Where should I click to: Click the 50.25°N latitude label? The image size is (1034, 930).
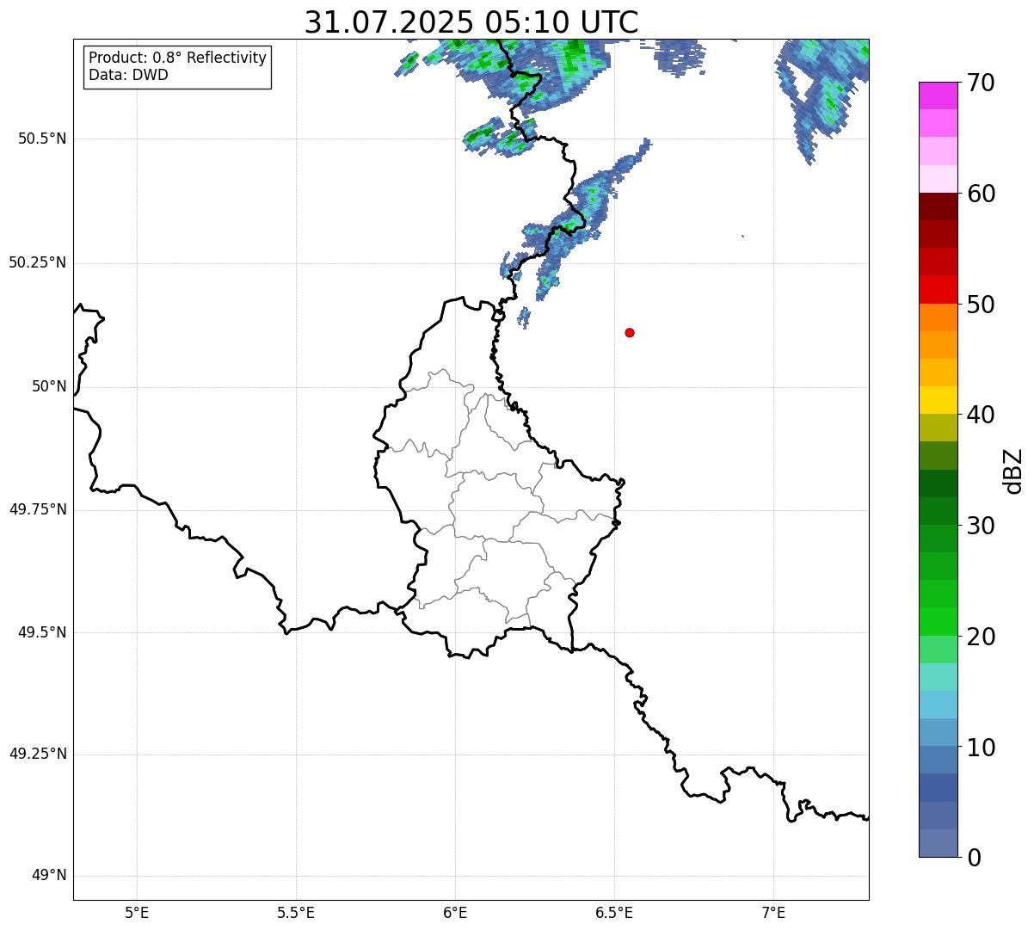[37, 262]
